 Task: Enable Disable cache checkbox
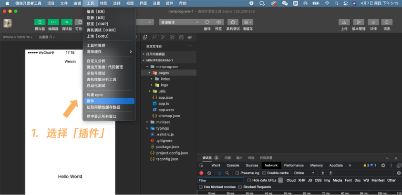click(264, 173)
